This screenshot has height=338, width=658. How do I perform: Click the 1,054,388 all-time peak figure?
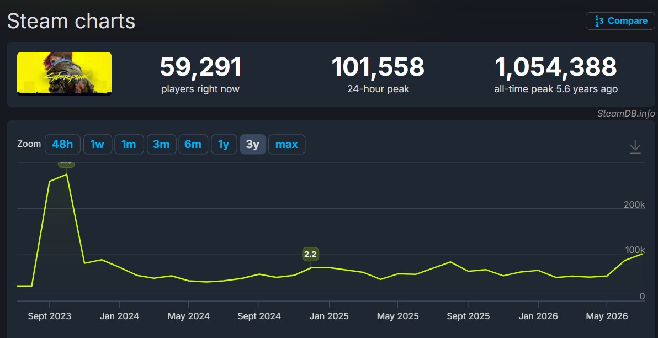(x=556, y=67)
